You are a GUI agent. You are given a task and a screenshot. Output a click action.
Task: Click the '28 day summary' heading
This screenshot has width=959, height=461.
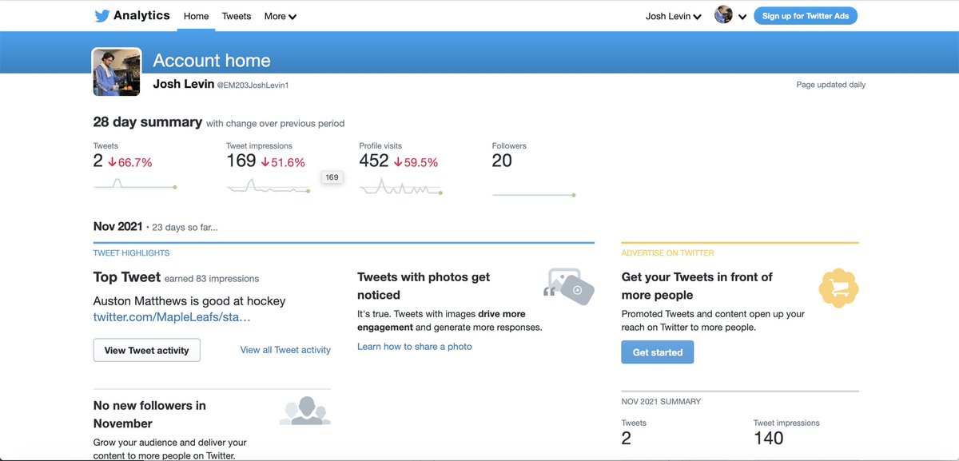pyautogui.click(x=148, y=122)
